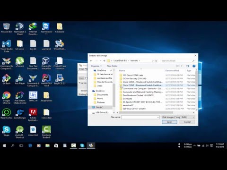This screenshot has width=227, height=170.
Task: Select the Google Chrome desktop icon
Action: [7, 98]
